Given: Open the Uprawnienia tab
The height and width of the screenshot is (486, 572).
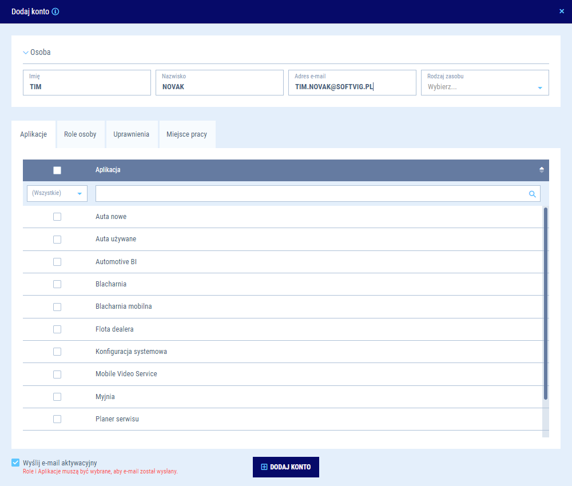Looking at the screenshot, I should tap(131, 134).
